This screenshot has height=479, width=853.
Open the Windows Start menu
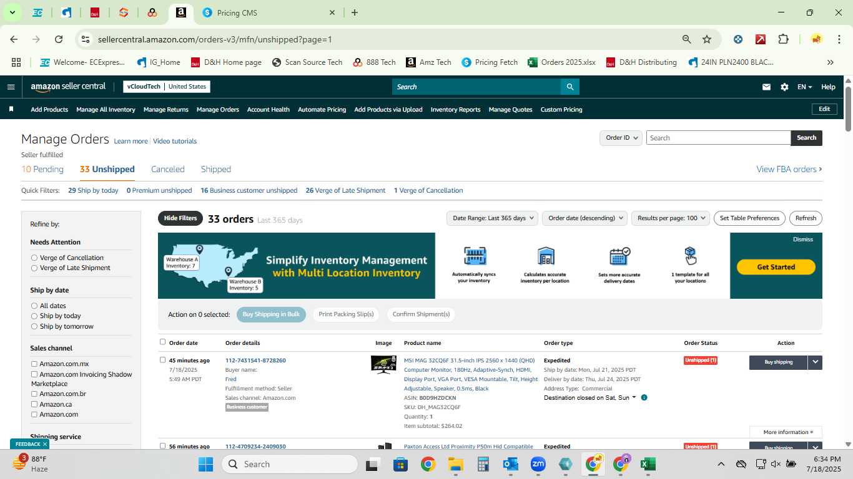205,464
